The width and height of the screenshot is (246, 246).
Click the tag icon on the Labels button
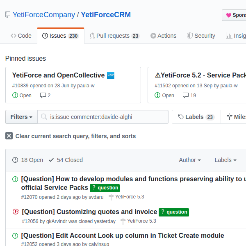point(181,117)
